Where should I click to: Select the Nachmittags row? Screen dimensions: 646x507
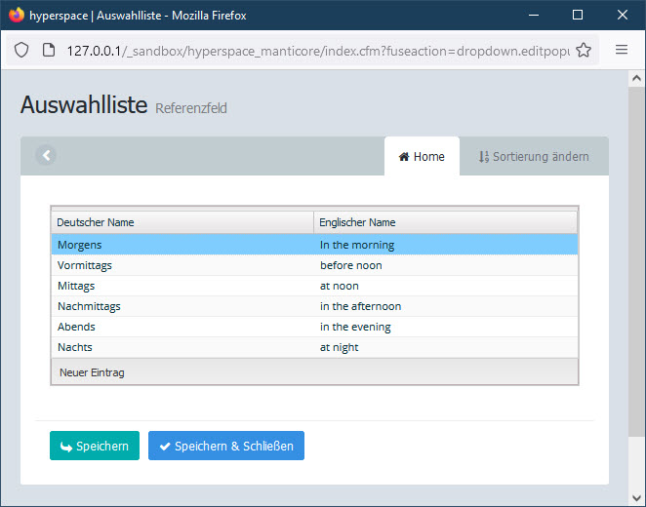[89, 306]
